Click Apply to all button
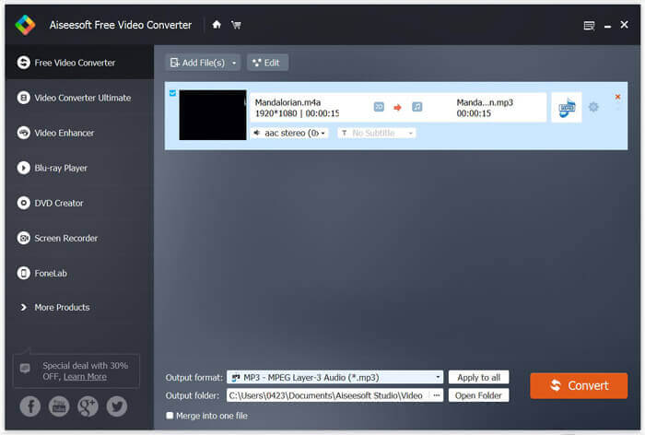This screenshot has height=435, width=645. click(479, 377)
